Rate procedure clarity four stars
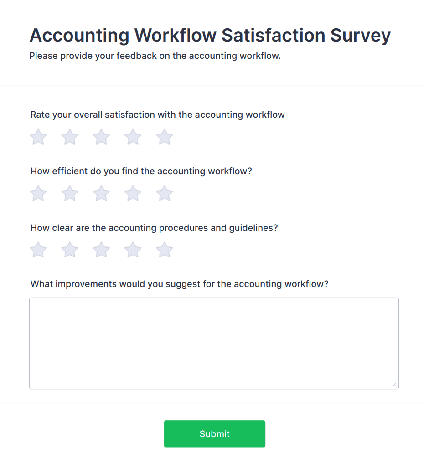Screen dimensions: 424x470 (133, 250)
